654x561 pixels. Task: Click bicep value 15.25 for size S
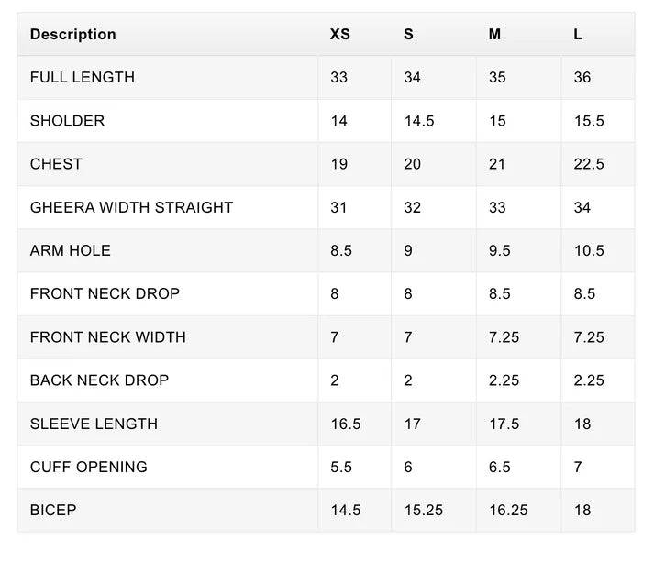point(424,511)
